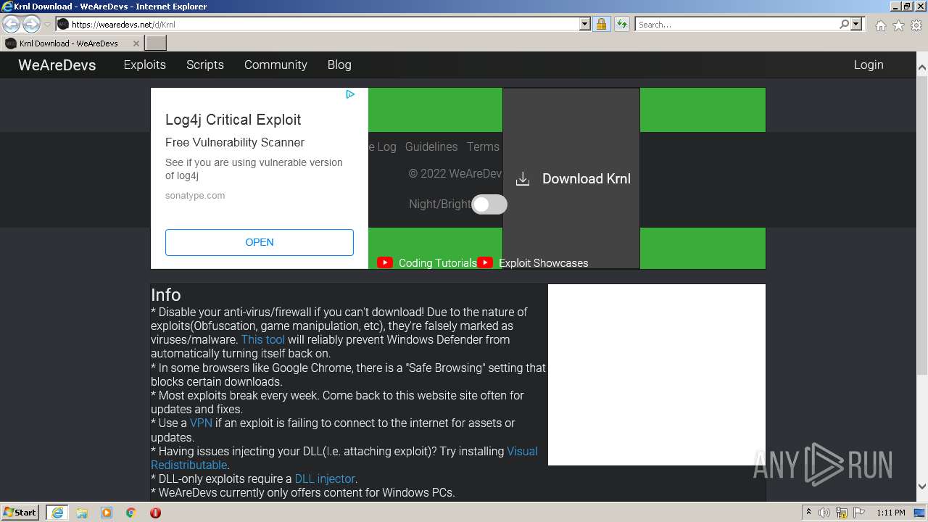The height and width of the screenshot is (522, 928).
Task: Show hidden tray icons arrow
Action: point(809,513)
